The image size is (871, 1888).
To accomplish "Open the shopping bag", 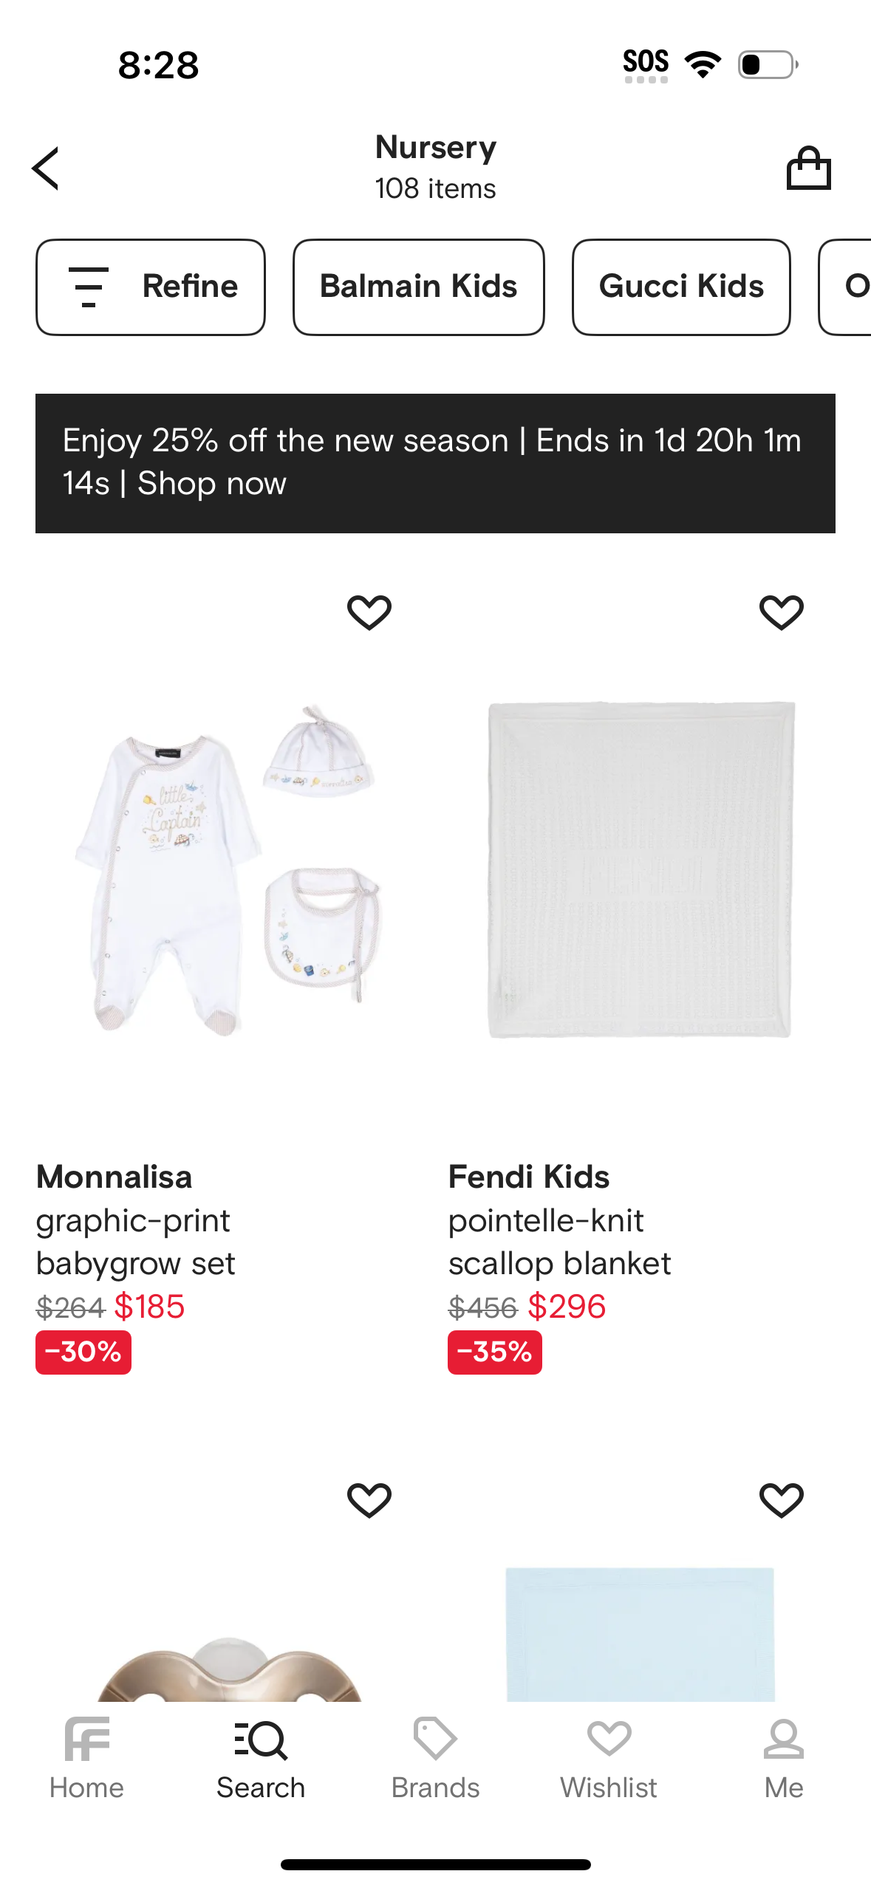I will click(808, 168).
